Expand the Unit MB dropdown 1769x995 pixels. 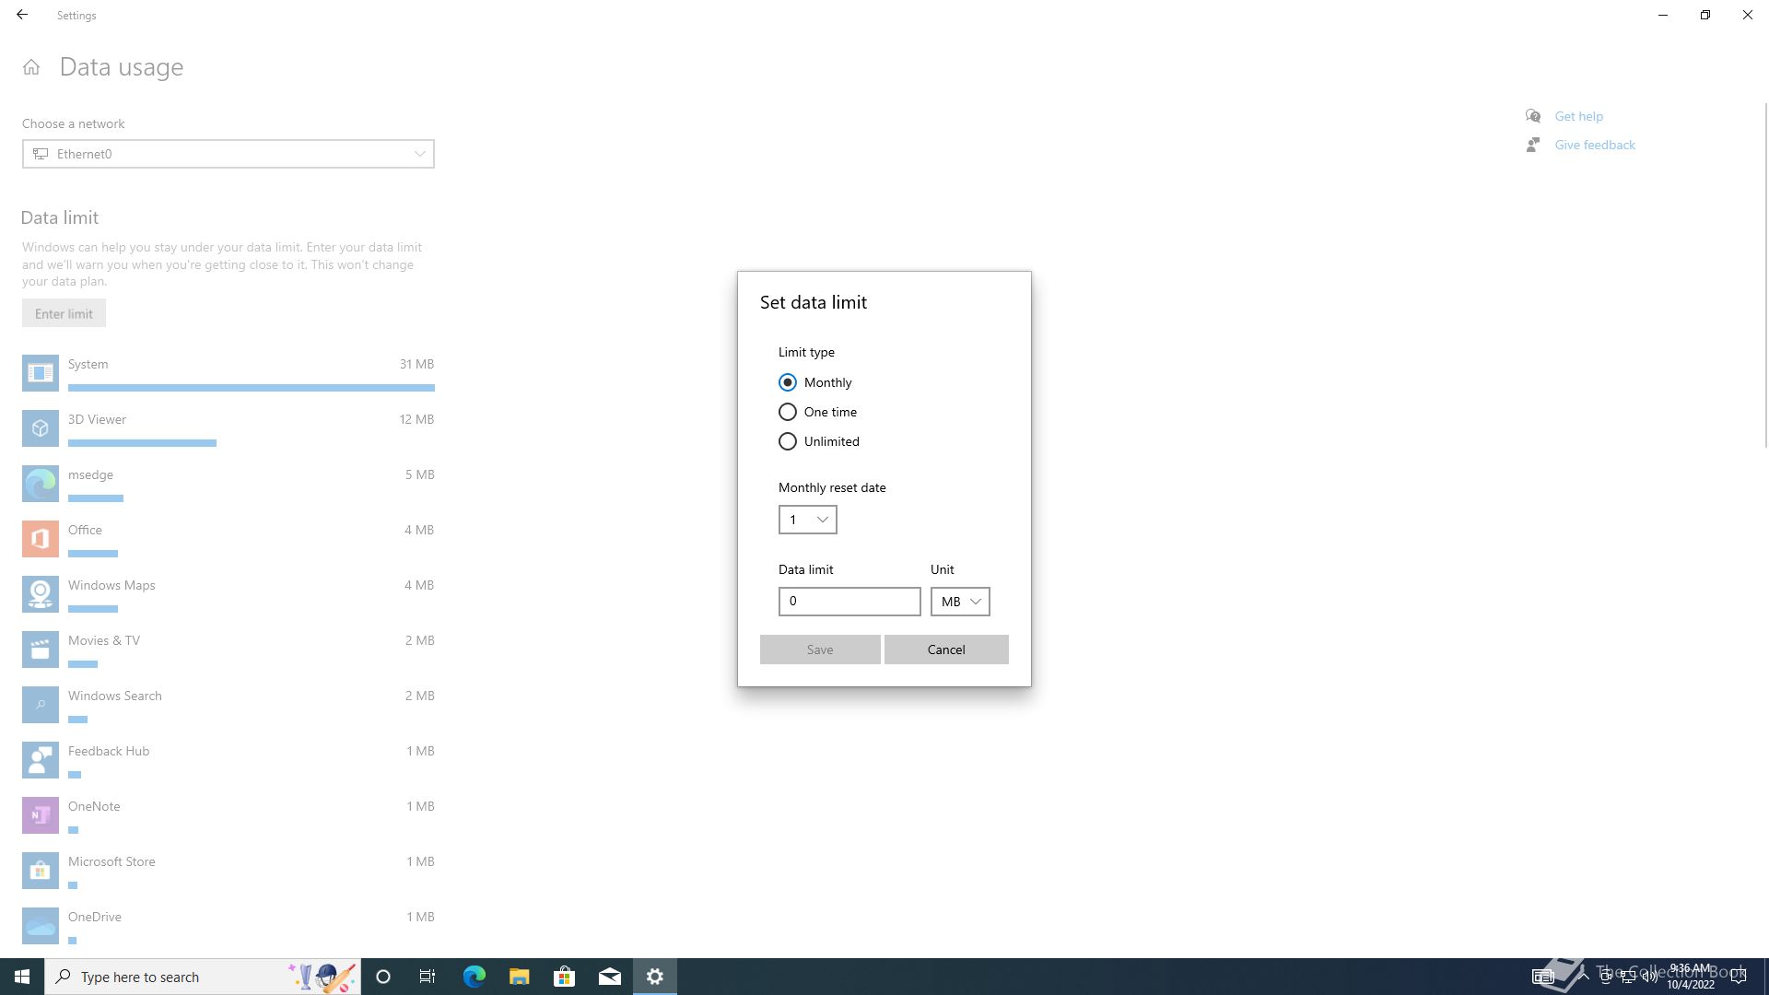tap(959, 602)
